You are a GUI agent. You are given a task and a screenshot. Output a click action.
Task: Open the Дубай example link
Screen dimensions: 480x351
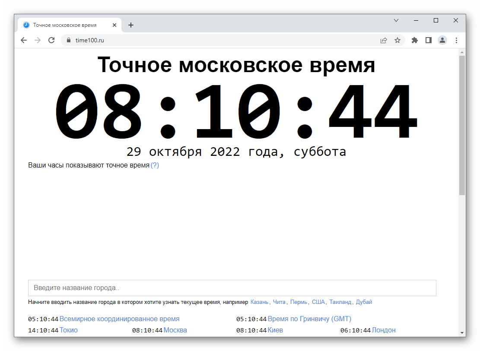click(x=364, y=302)
